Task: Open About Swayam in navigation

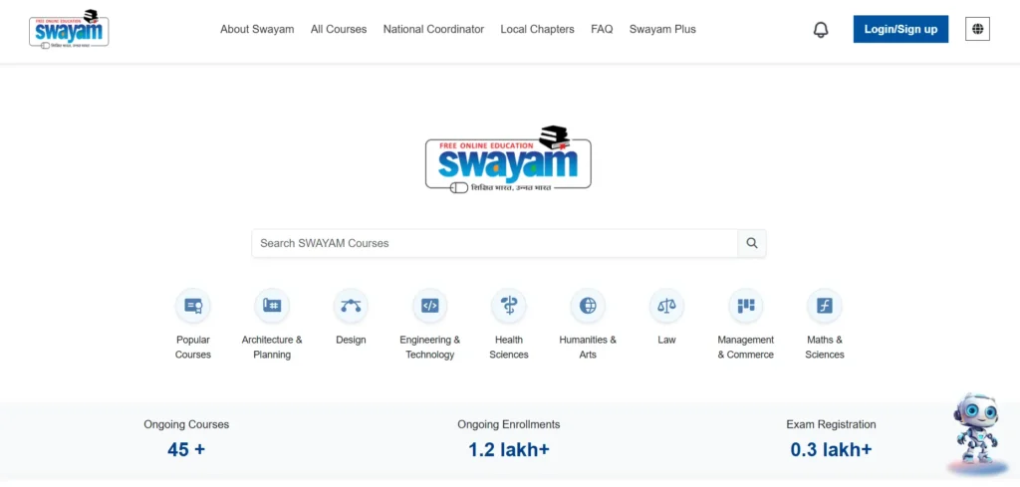Action: point(257,29)
